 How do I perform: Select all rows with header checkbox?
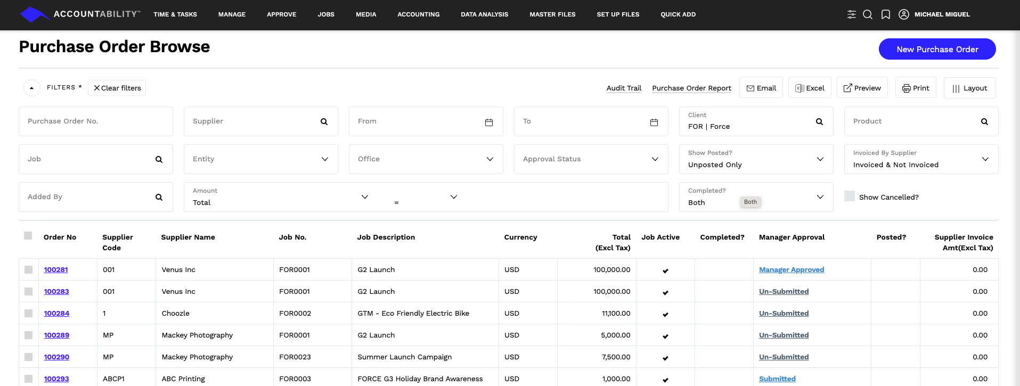point(28,236)
